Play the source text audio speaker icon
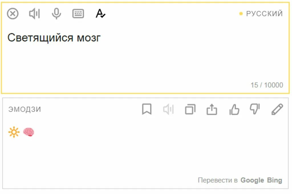The image size is (292, 194). pyautogui.click(x=35, y=14)
